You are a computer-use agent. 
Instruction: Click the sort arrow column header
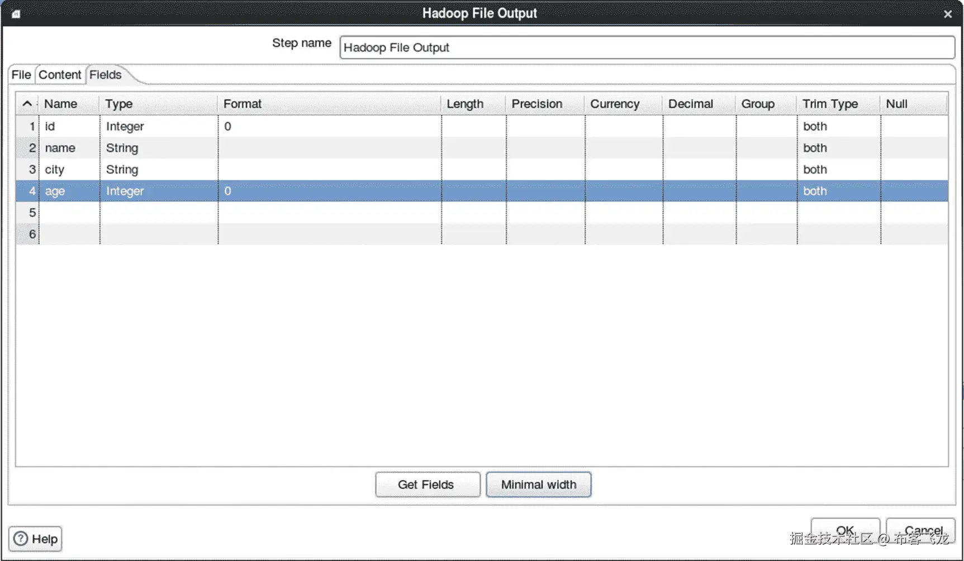(x=27, y=104)
